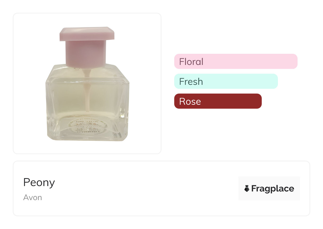Click the word Floral in the accord bar
This screenshot has width=323, height=229.
tap(191, 62)
